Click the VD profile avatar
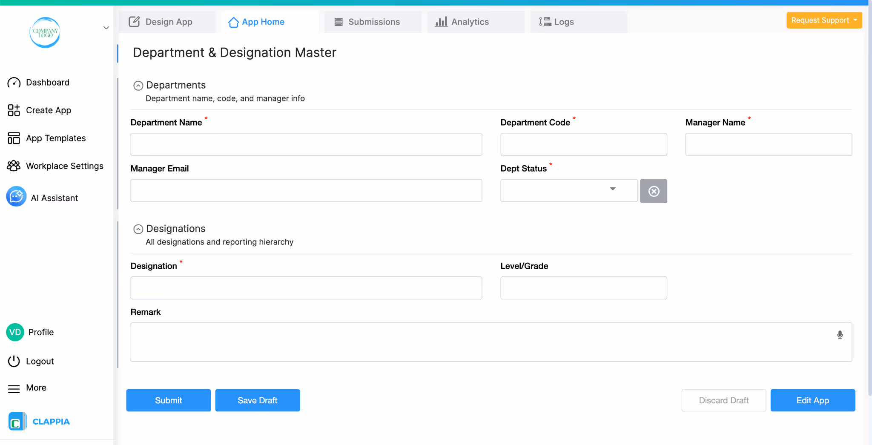872x445 pixels. click(x=15, y=332)
